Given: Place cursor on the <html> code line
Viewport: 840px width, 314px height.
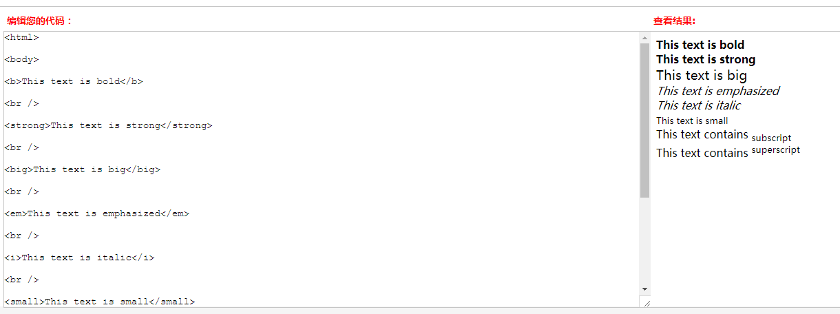Looking at the screenshot, I should click(x=22, y=37).
